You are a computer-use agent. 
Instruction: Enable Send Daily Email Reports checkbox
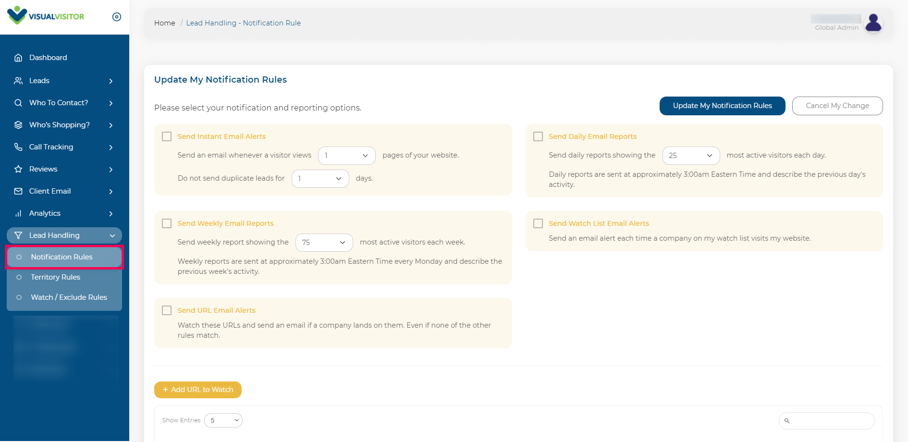538,136
